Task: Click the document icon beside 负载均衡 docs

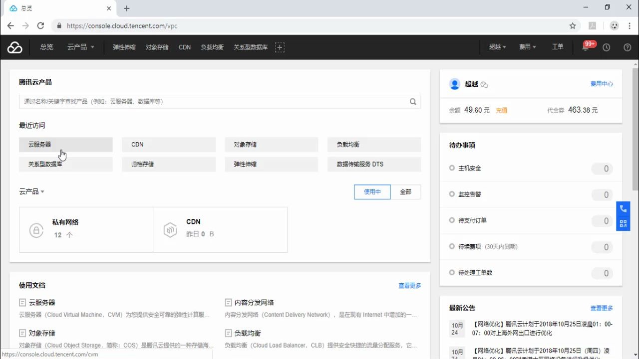Action: [228, 333]
